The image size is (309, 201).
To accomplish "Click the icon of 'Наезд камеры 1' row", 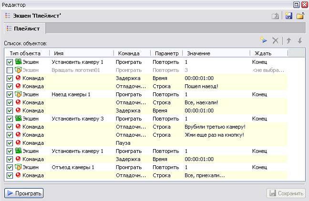I will 18,94.
